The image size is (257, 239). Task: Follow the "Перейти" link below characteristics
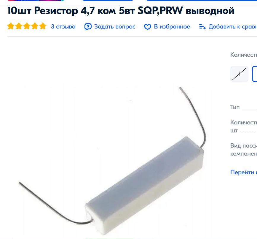[x=244, y=172]
